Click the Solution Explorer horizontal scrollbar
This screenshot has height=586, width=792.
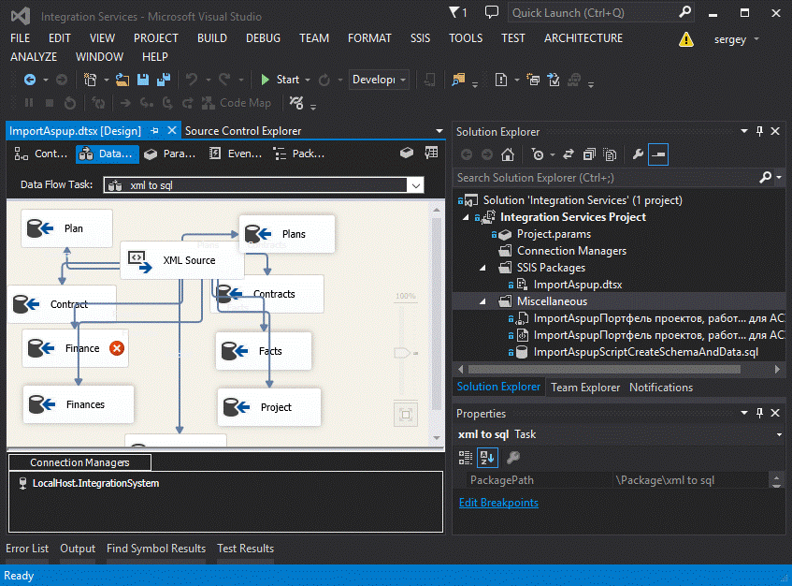click(604, 370)
